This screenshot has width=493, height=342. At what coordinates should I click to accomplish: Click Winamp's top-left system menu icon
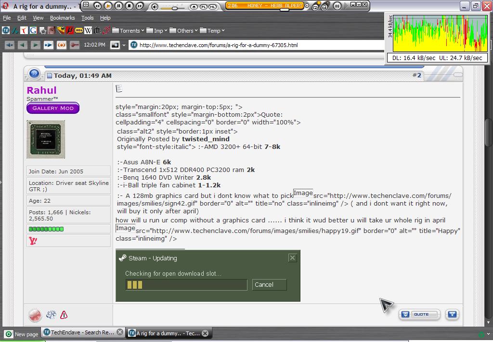coord(86,5)
